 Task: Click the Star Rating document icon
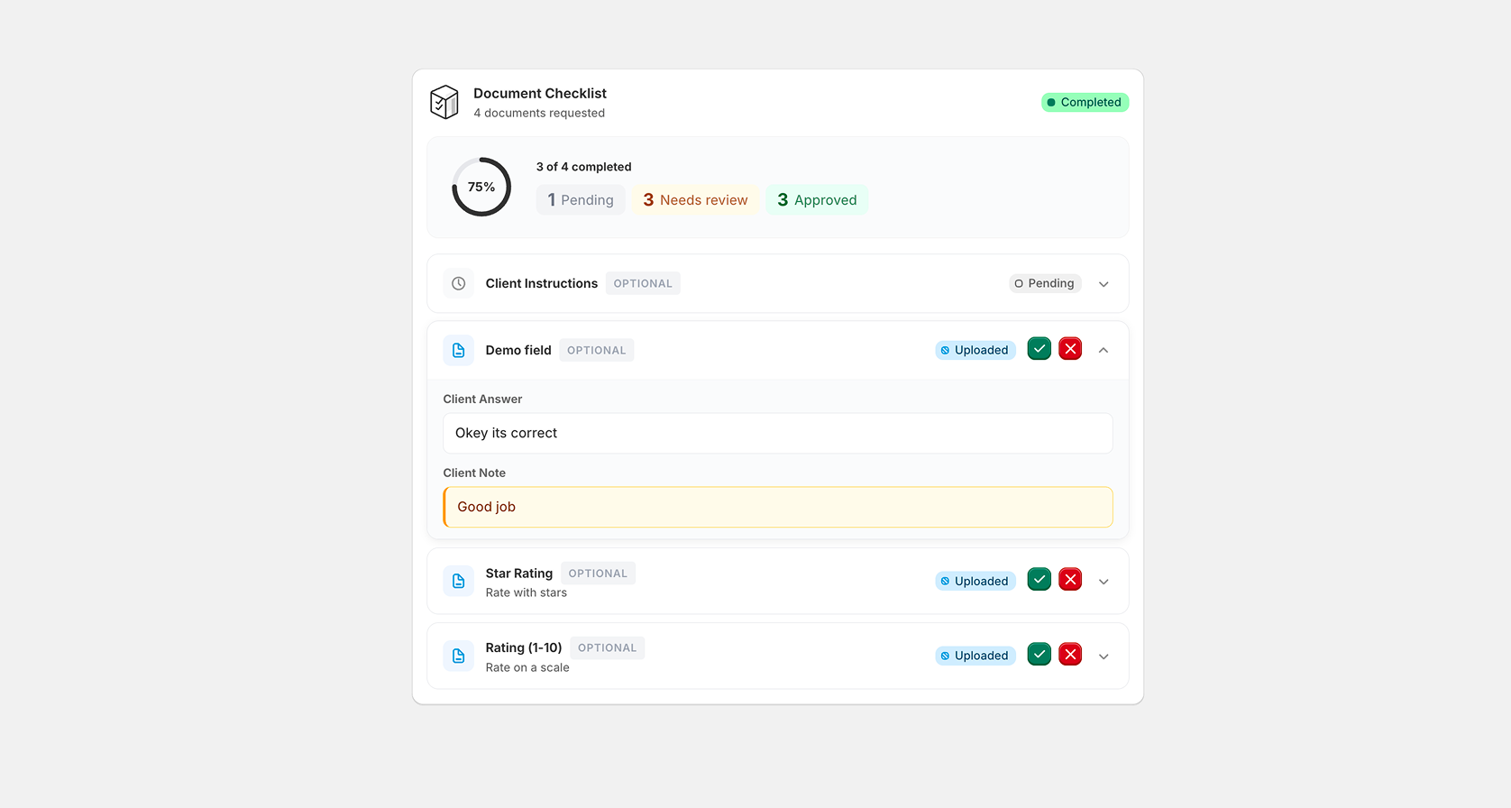459,581
